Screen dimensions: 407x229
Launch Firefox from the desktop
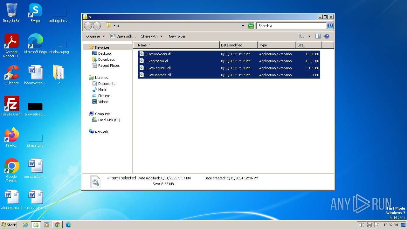click(x=11, y=137)
